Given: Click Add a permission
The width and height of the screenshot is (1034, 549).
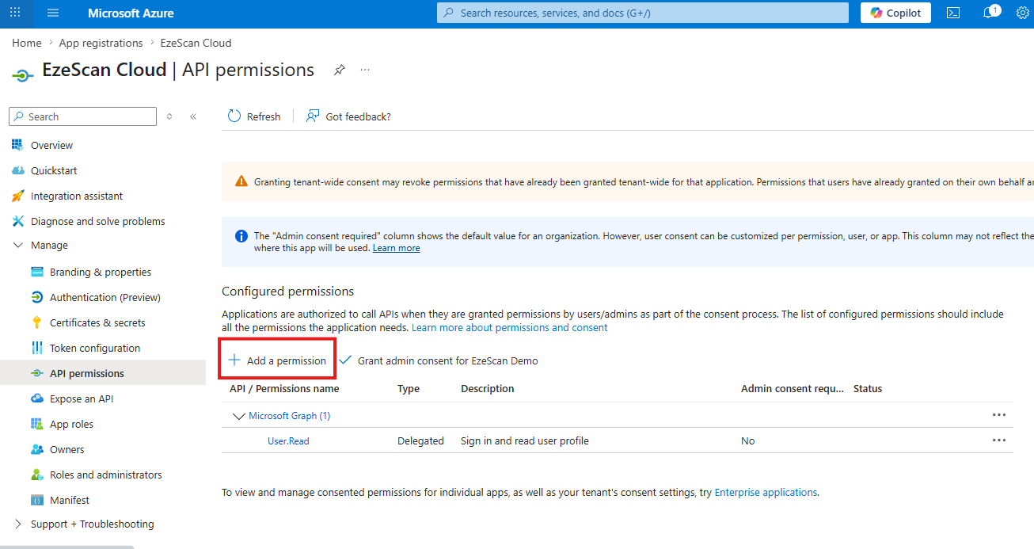Looking at the screenshot, I should [277, 360].
